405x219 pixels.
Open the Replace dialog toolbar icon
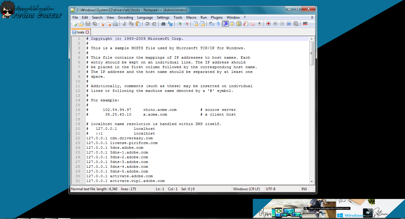pyautogui.click(x=170, y=24)
